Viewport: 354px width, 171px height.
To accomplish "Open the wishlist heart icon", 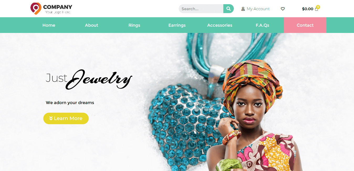I will click(x=283, y=9).
